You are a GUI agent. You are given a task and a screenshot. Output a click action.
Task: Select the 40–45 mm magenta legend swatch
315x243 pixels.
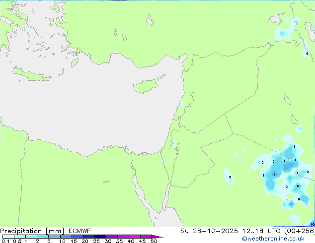point(135,237)
